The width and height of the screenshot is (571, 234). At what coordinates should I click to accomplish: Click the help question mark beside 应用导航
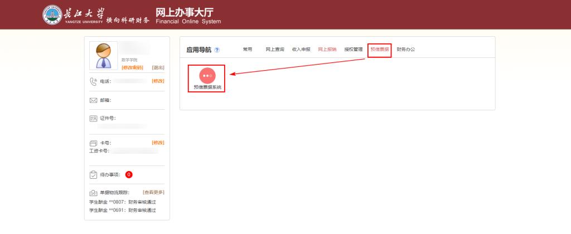217,50
